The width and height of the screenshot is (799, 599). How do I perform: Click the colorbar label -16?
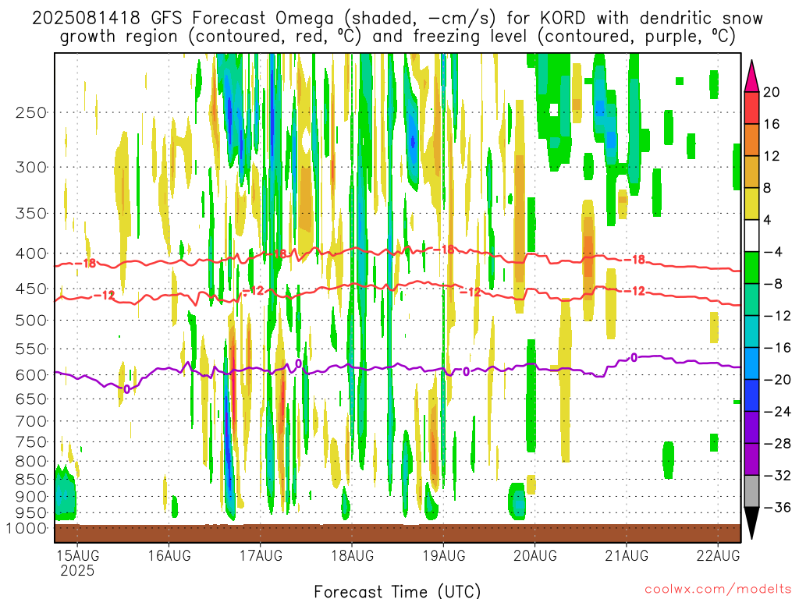776,347
